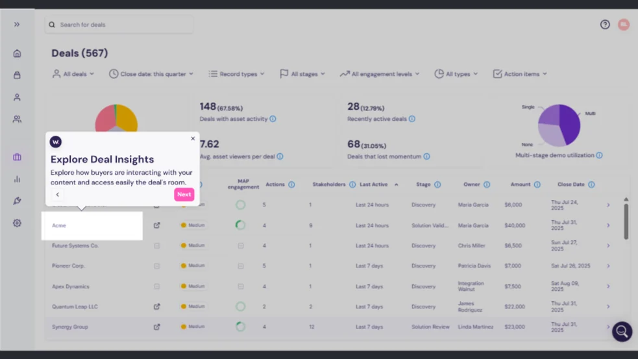638x359 pixels.
Task: Sort by the Last Active column
Action: [374, 184]
